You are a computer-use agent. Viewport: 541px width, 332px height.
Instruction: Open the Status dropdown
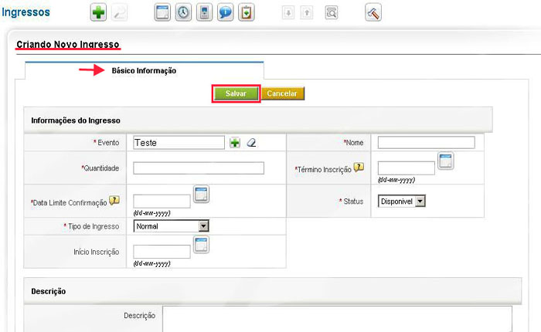coord(402,202)
